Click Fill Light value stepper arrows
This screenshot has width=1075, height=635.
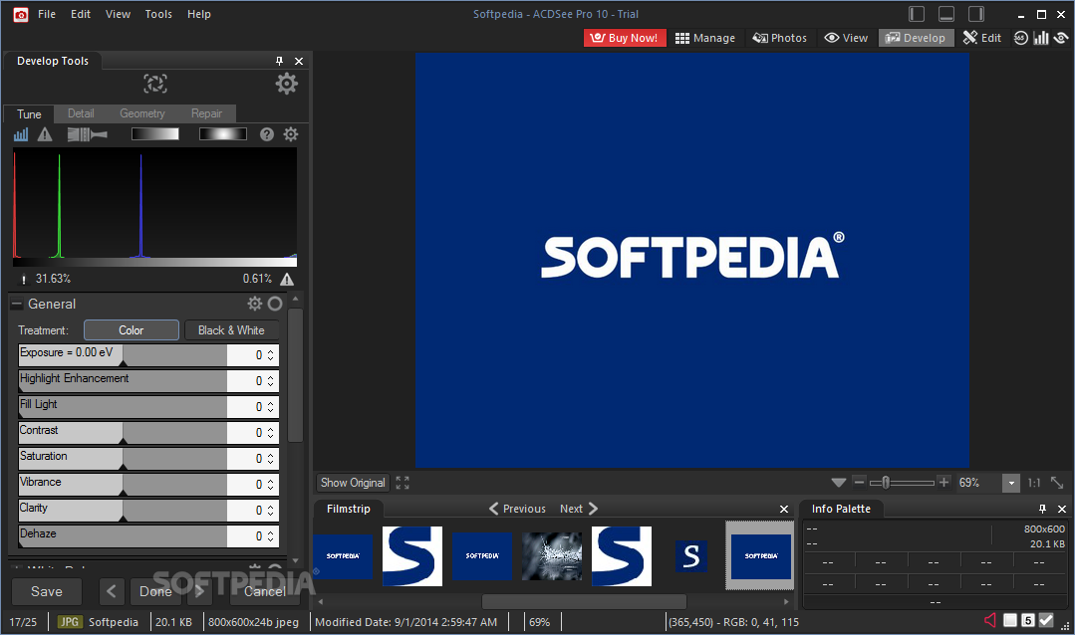270,407
